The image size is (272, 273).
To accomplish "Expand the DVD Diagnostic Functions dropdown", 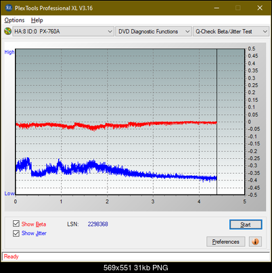I will click(x=154, y=32).
